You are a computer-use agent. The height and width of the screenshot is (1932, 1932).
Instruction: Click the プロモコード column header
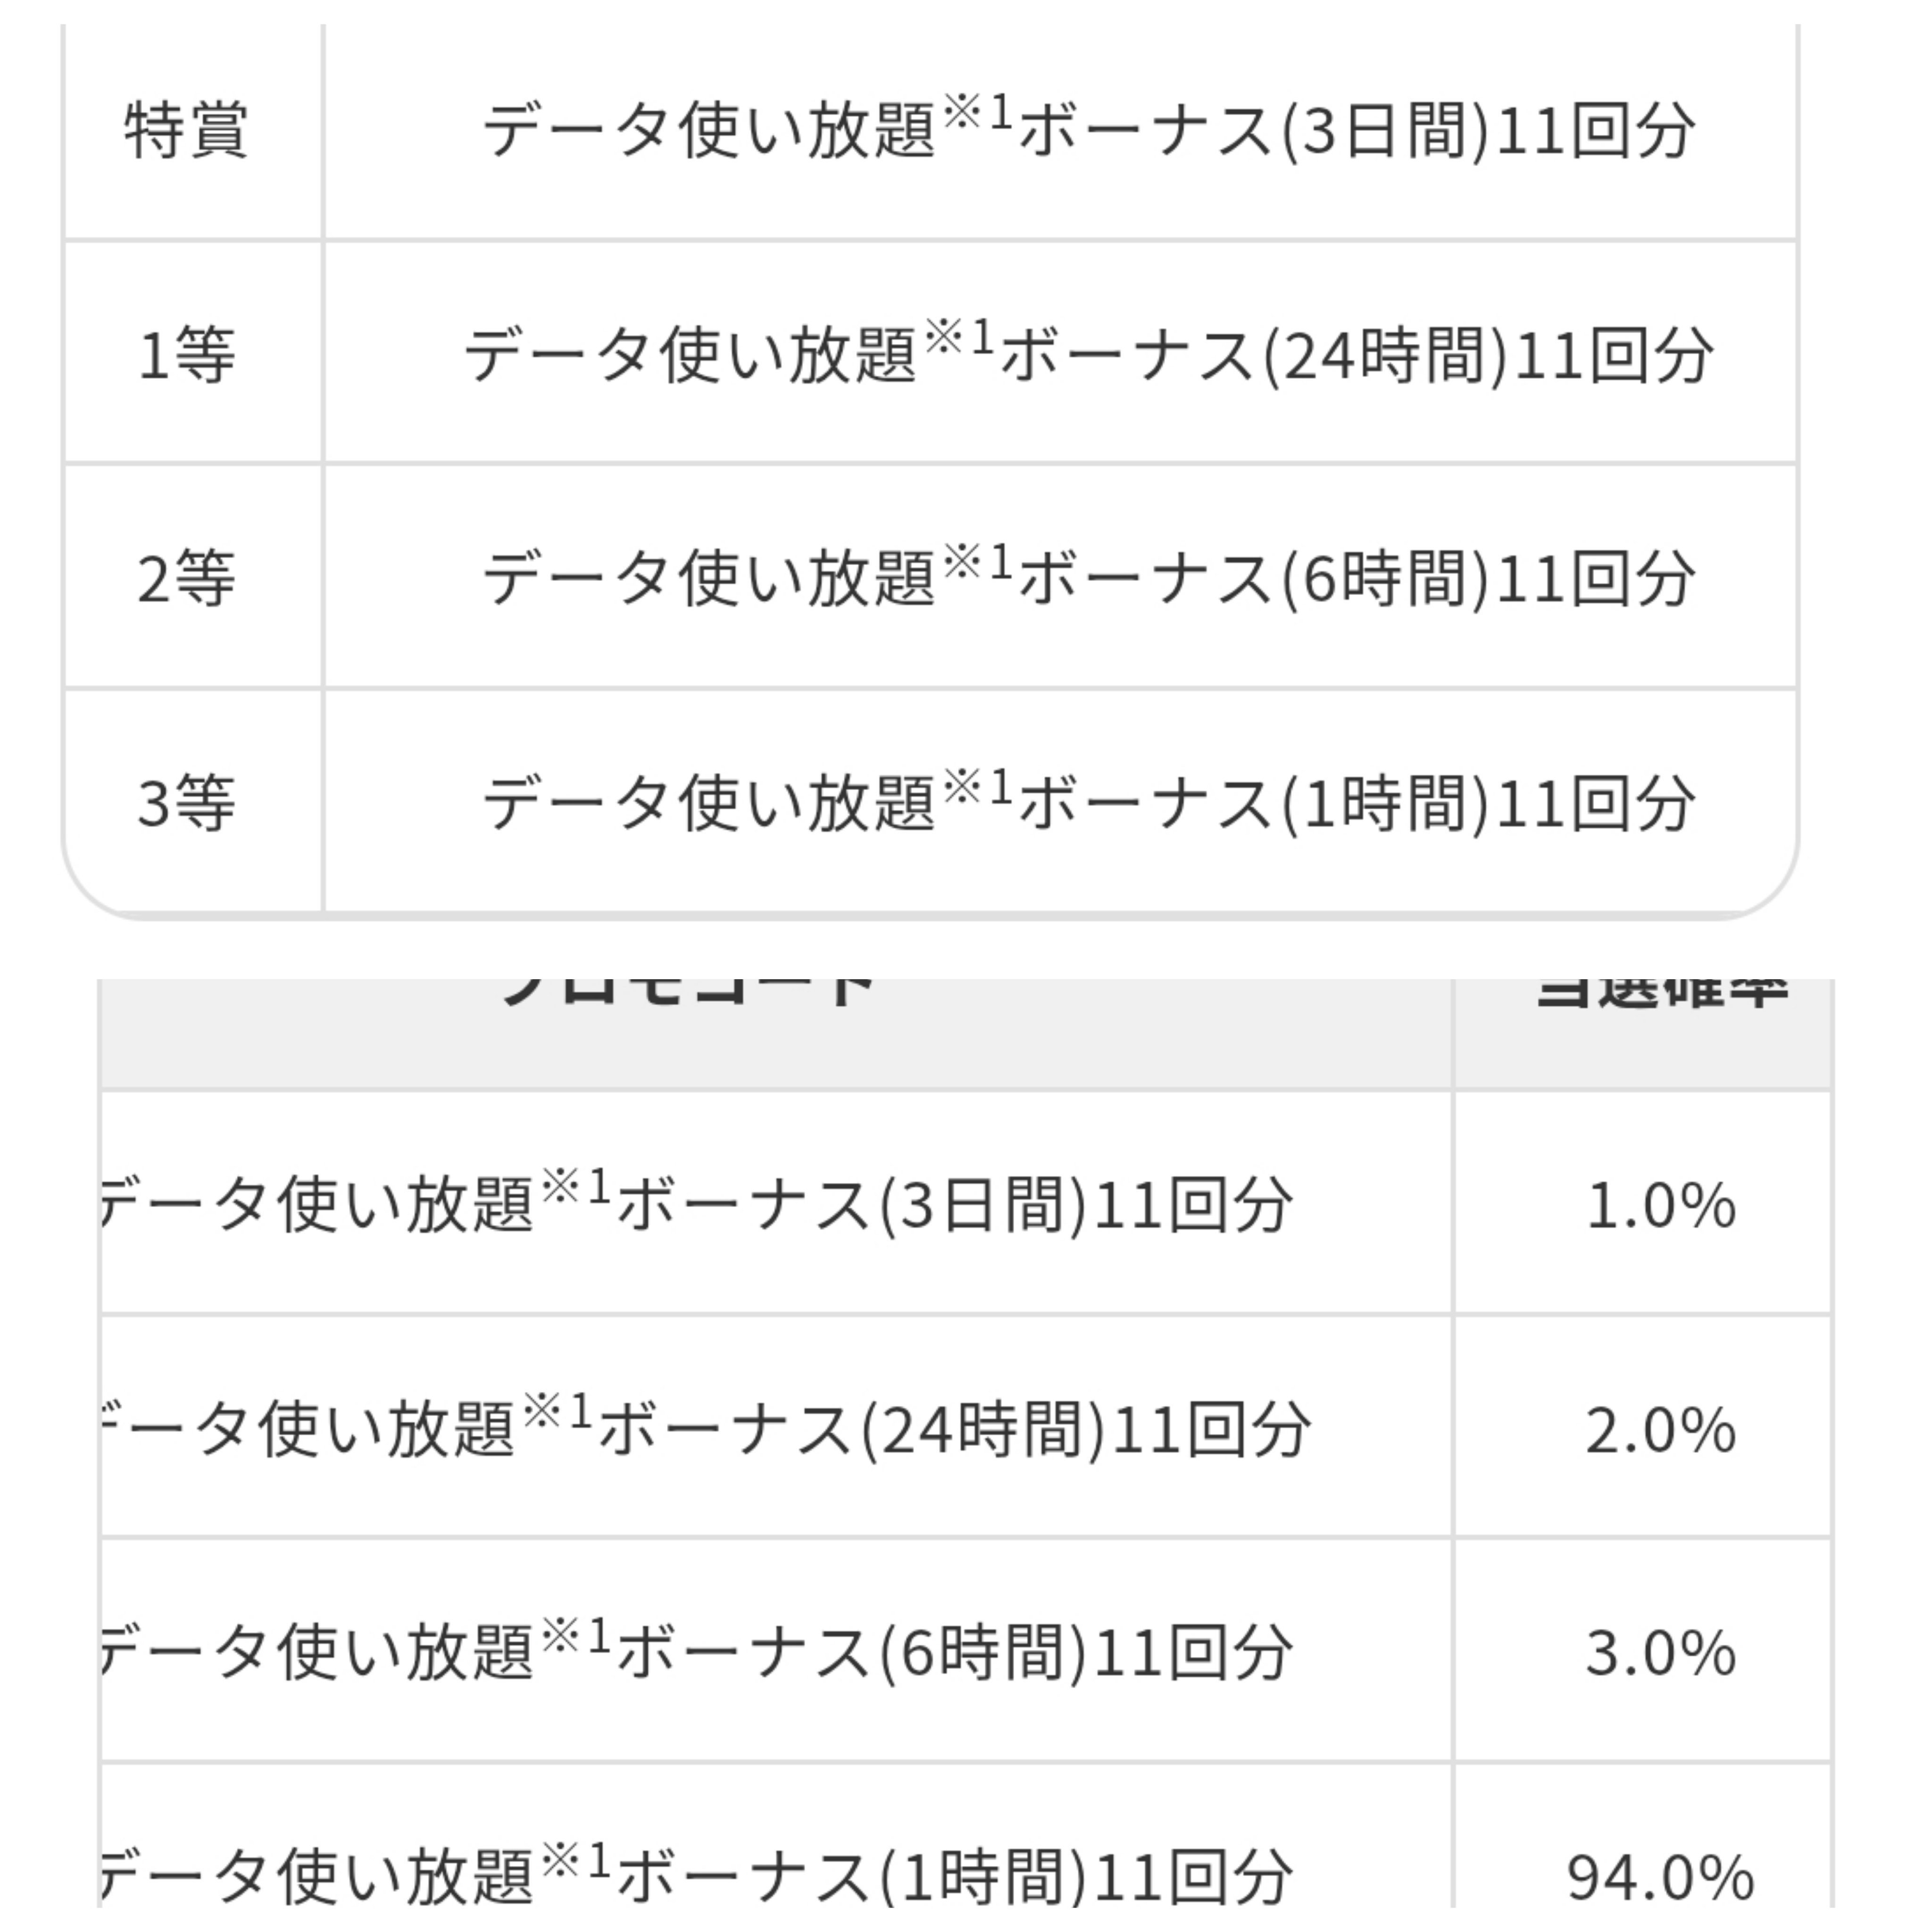click(690, 1000)
